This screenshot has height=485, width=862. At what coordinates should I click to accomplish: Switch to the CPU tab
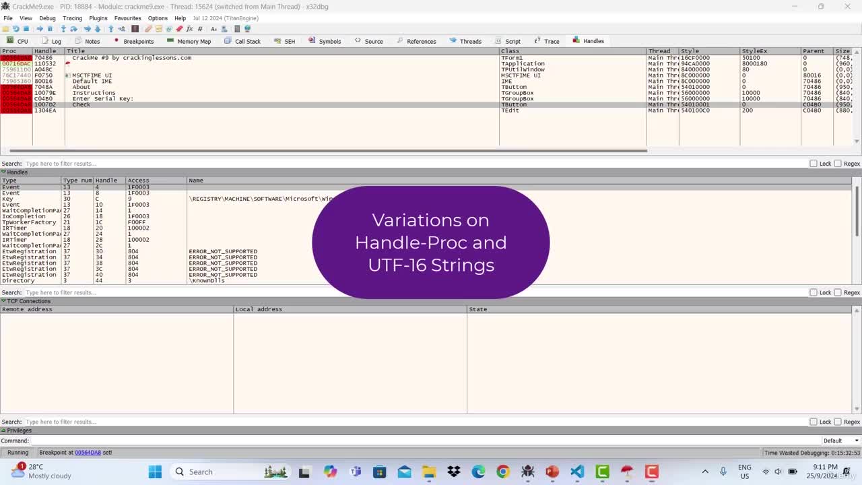(x=17, y=41)
